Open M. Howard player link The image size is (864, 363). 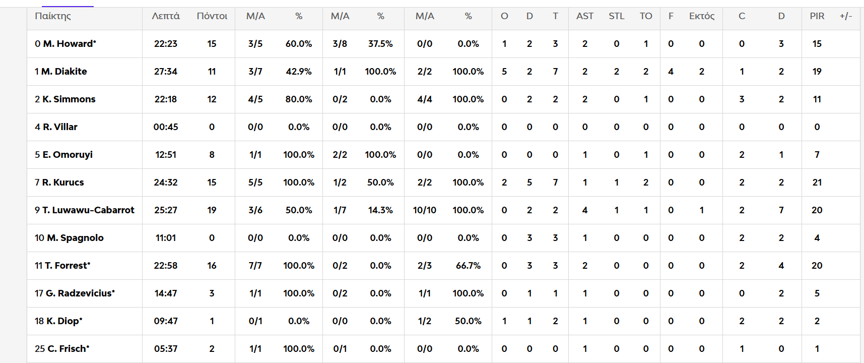(x=69, y=44)
